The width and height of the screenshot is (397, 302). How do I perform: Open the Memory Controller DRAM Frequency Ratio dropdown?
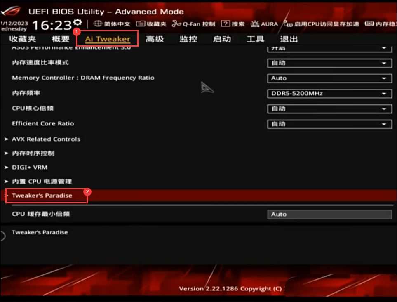pos(329,78)
